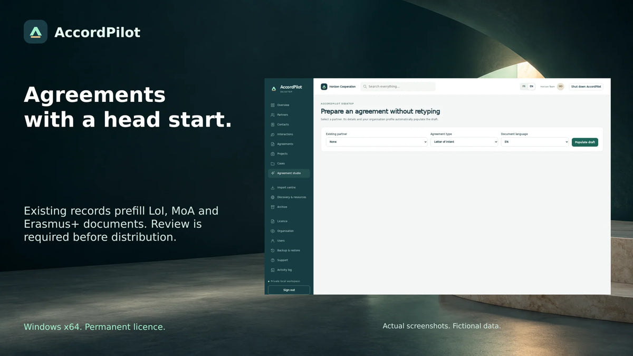Click the Interactions label in sidebar

[285, 134]
